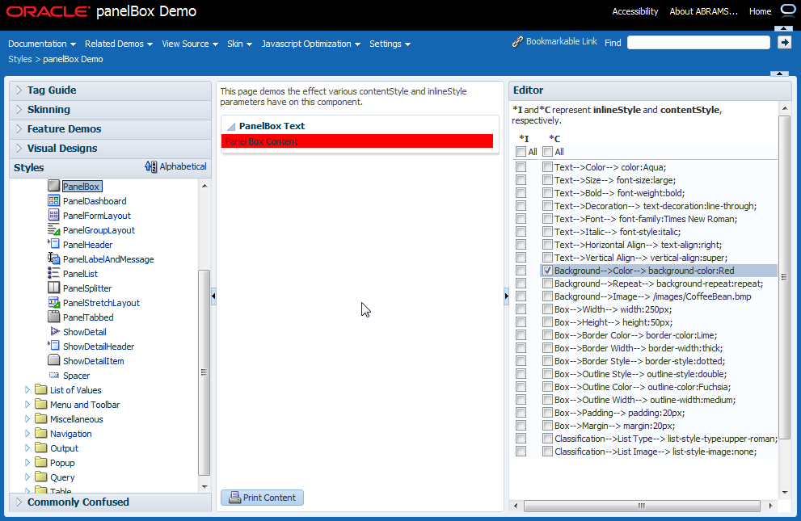Open the Javascript Optimization menu

tap(310, 44)
